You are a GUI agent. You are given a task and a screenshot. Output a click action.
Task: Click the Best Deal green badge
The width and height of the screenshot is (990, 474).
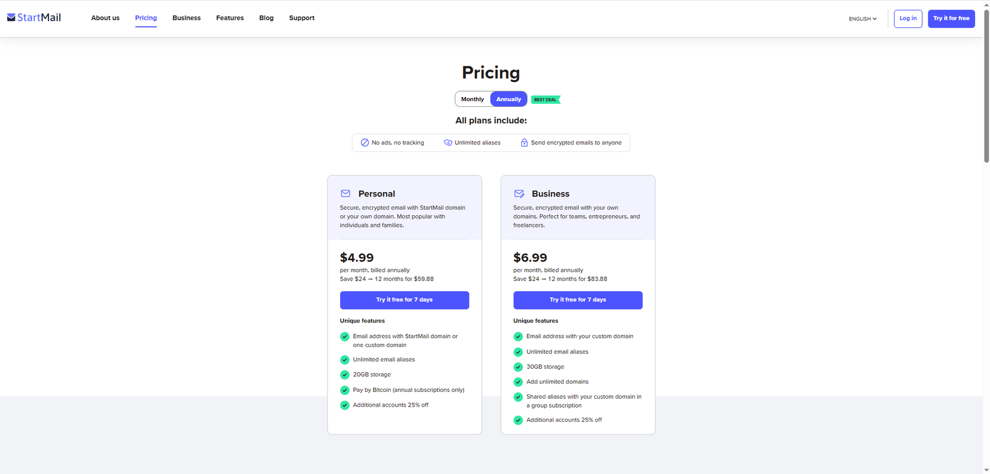(x=546, y=100)
